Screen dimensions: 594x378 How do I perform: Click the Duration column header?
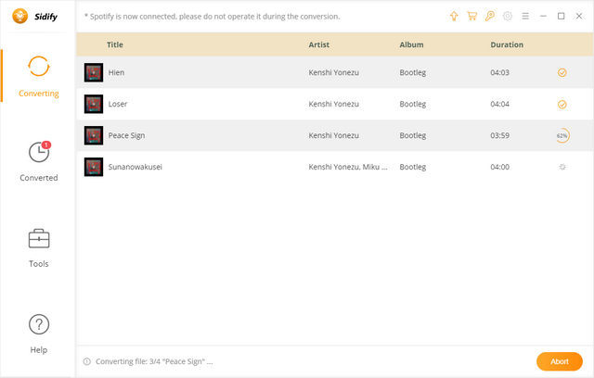[x=507, y=44]
